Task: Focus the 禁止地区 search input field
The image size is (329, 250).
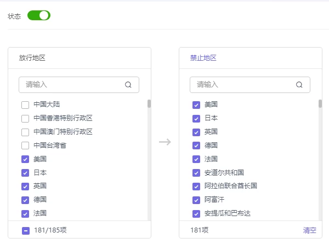Action: [x=242, y=85]
